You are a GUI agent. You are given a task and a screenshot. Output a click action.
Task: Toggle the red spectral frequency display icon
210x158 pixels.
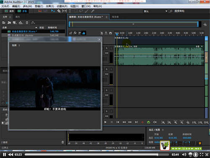[x=40, y=11]
